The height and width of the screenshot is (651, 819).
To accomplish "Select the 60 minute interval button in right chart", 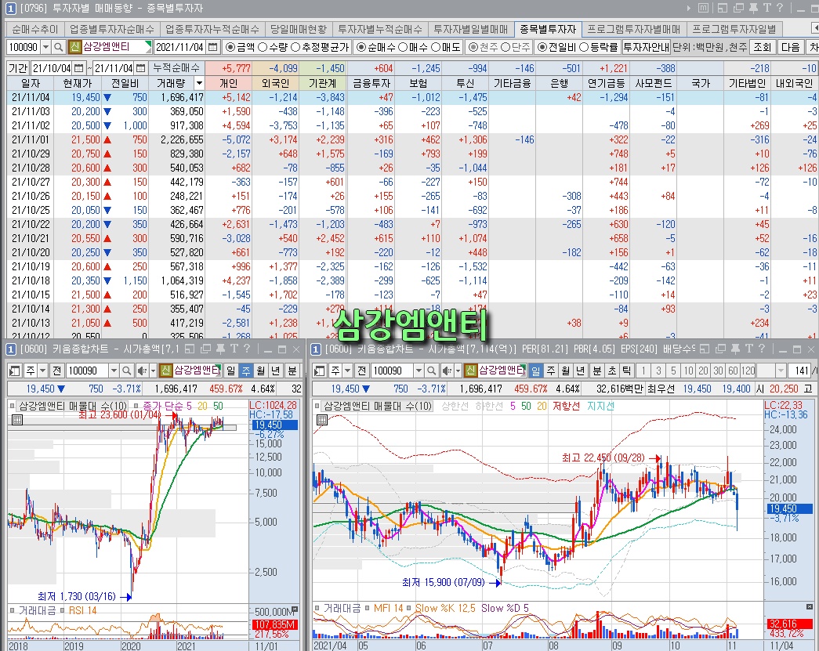I will click(x=734, y=371).
